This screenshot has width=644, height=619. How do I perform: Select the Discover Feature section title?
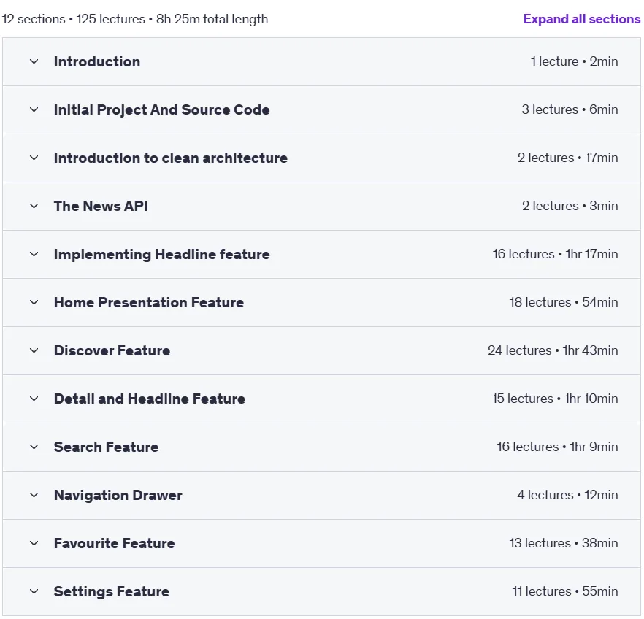pyautogui.click(x=112, y=350)
